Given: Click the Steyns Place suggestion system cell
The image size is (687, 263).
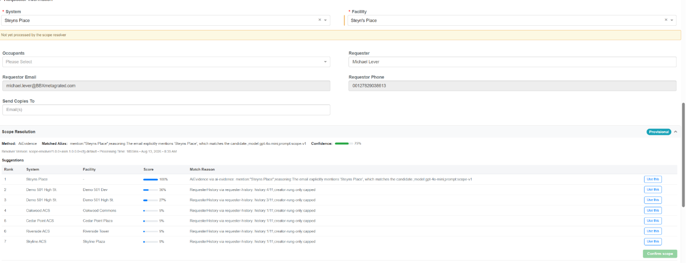Looking at the screenshot, I should click(x=37, y=179).
